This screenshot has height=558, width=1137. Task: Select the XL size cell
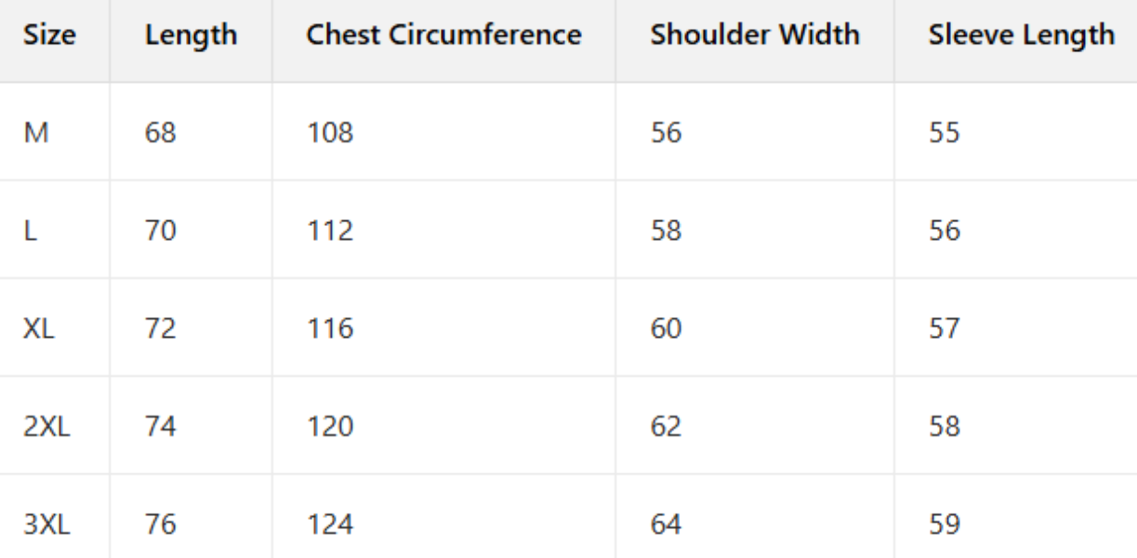pos(39,329)
